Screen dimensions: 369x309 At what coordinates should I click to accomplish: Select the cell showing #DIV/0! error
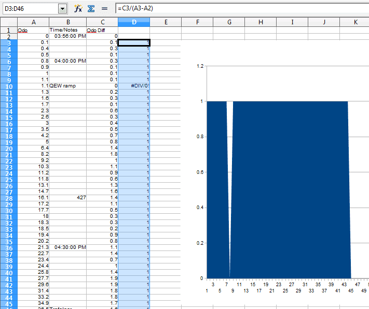[134, 85]
